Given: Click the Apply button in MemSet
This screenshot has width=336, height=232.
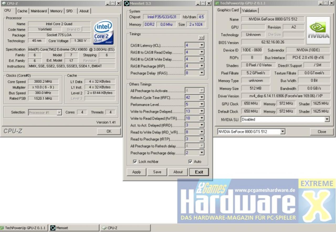Looking at the screenshot, I should click(x=136, y=172).
